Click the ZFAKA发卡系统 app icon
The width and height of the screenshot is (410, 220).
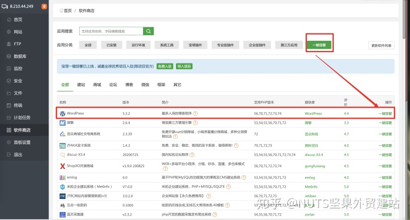(63, 146)
